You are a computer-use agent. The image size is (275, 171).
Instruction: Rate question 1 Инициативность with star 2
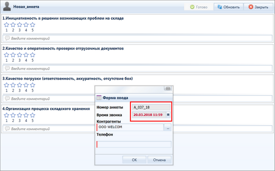tap(13, 25)
